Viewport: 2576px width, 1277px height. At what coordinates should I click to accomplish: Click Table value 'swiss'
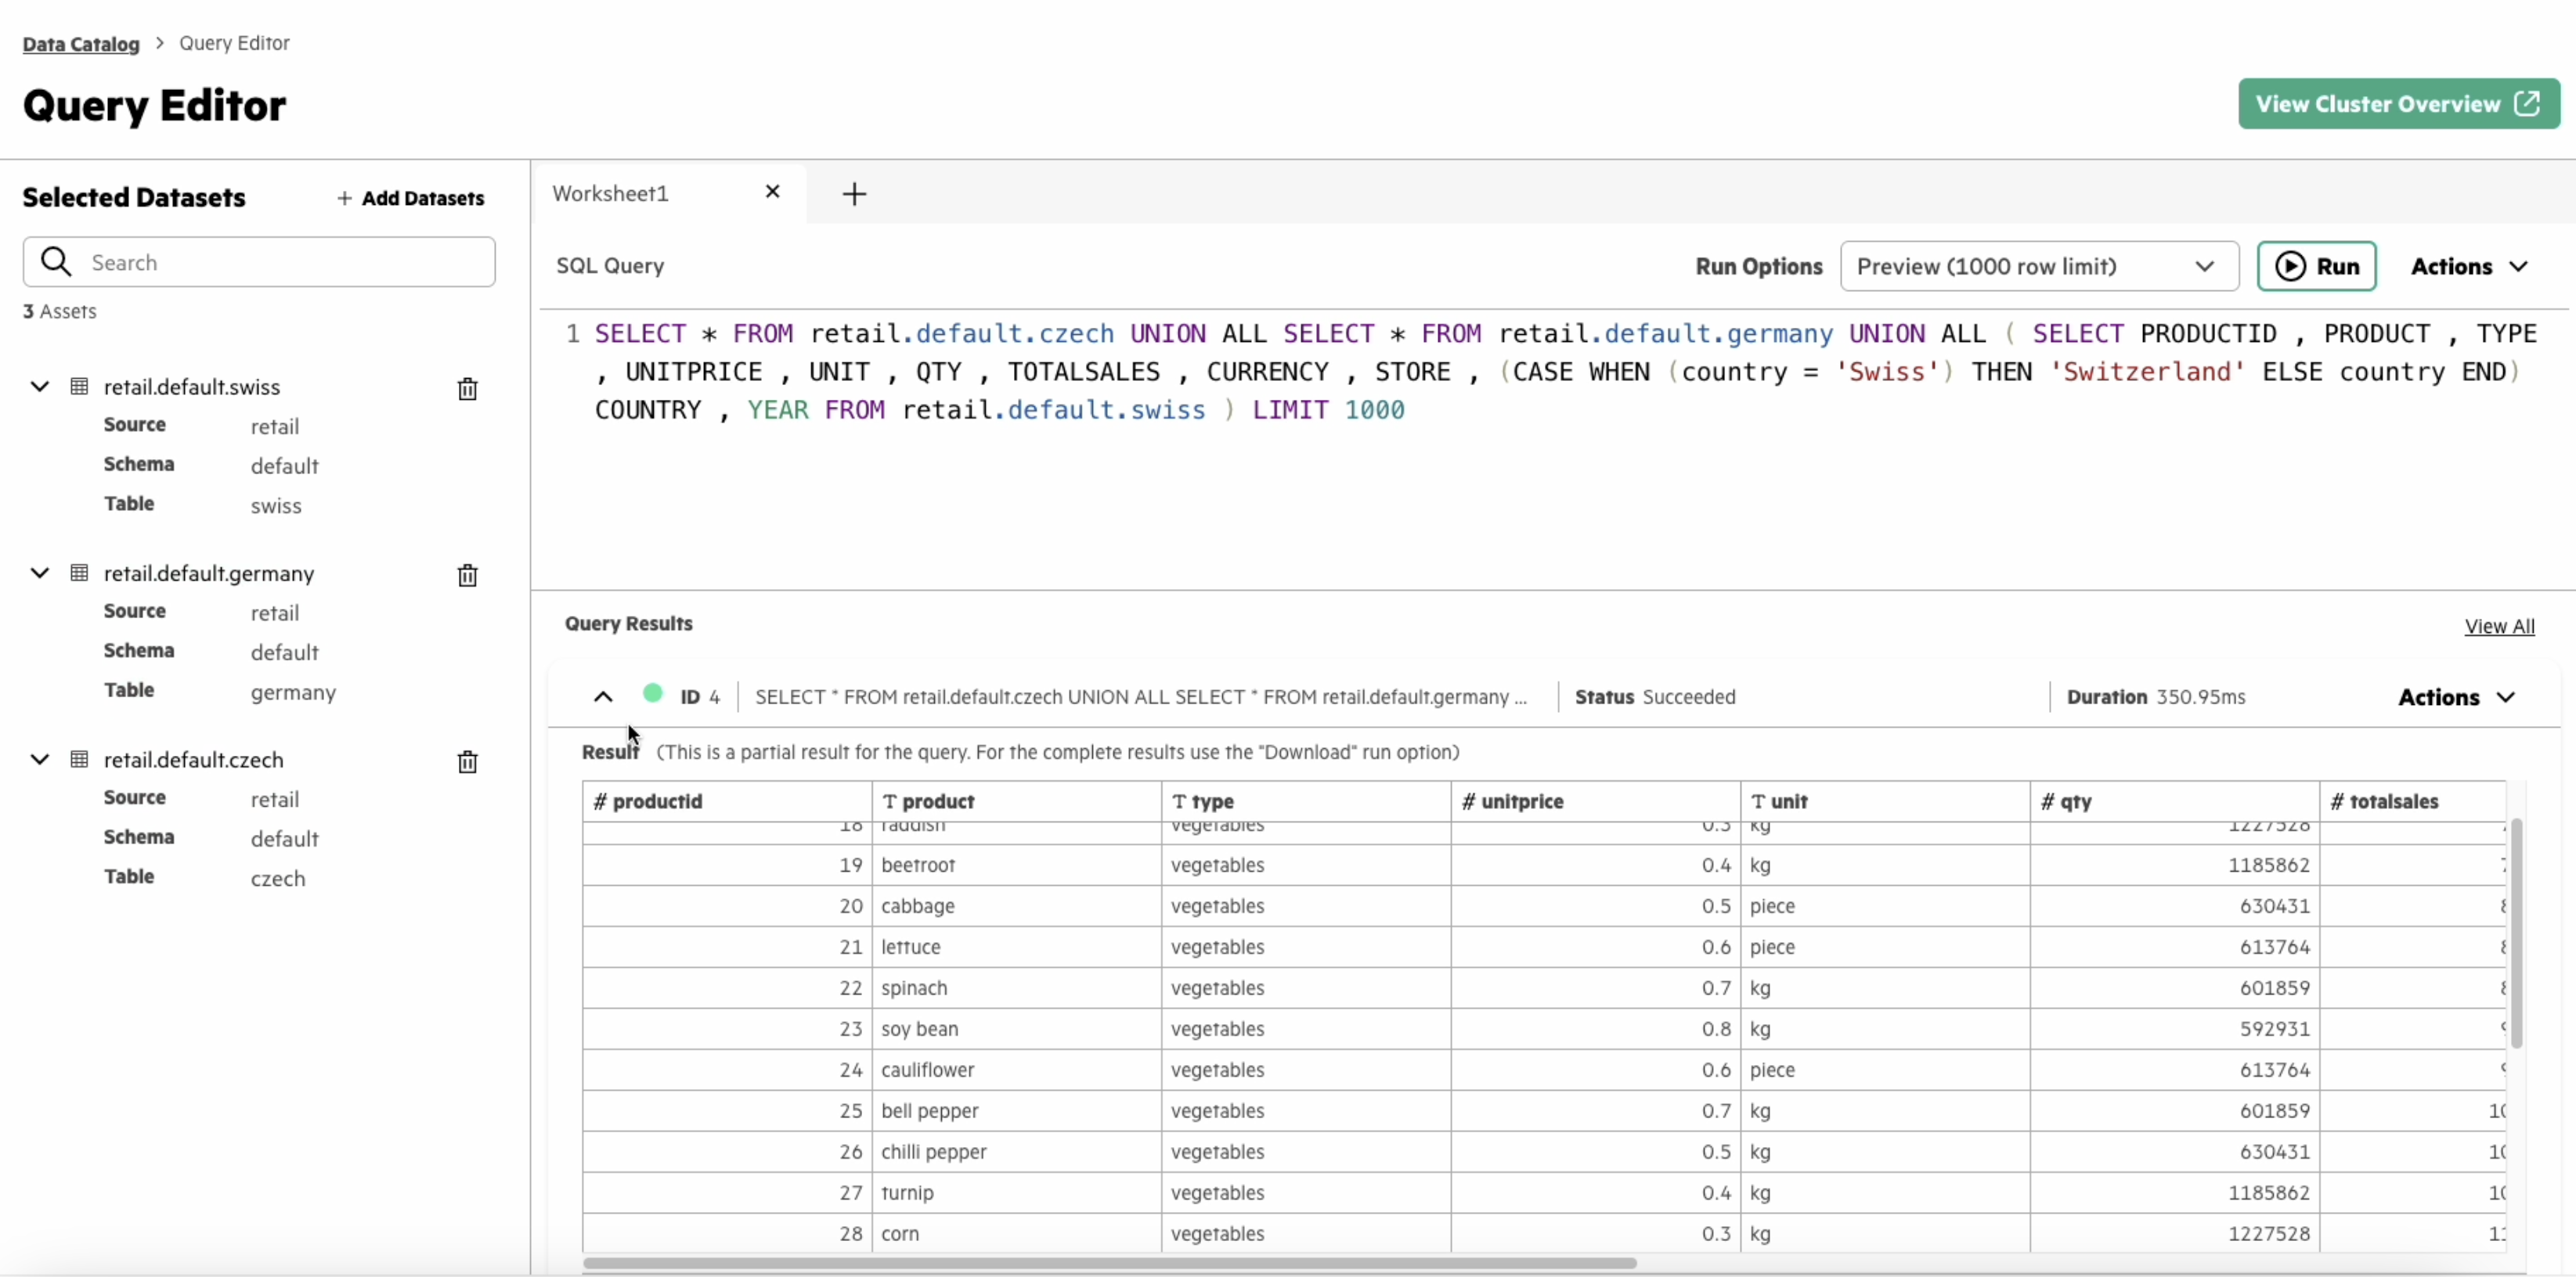coord(276,505)
